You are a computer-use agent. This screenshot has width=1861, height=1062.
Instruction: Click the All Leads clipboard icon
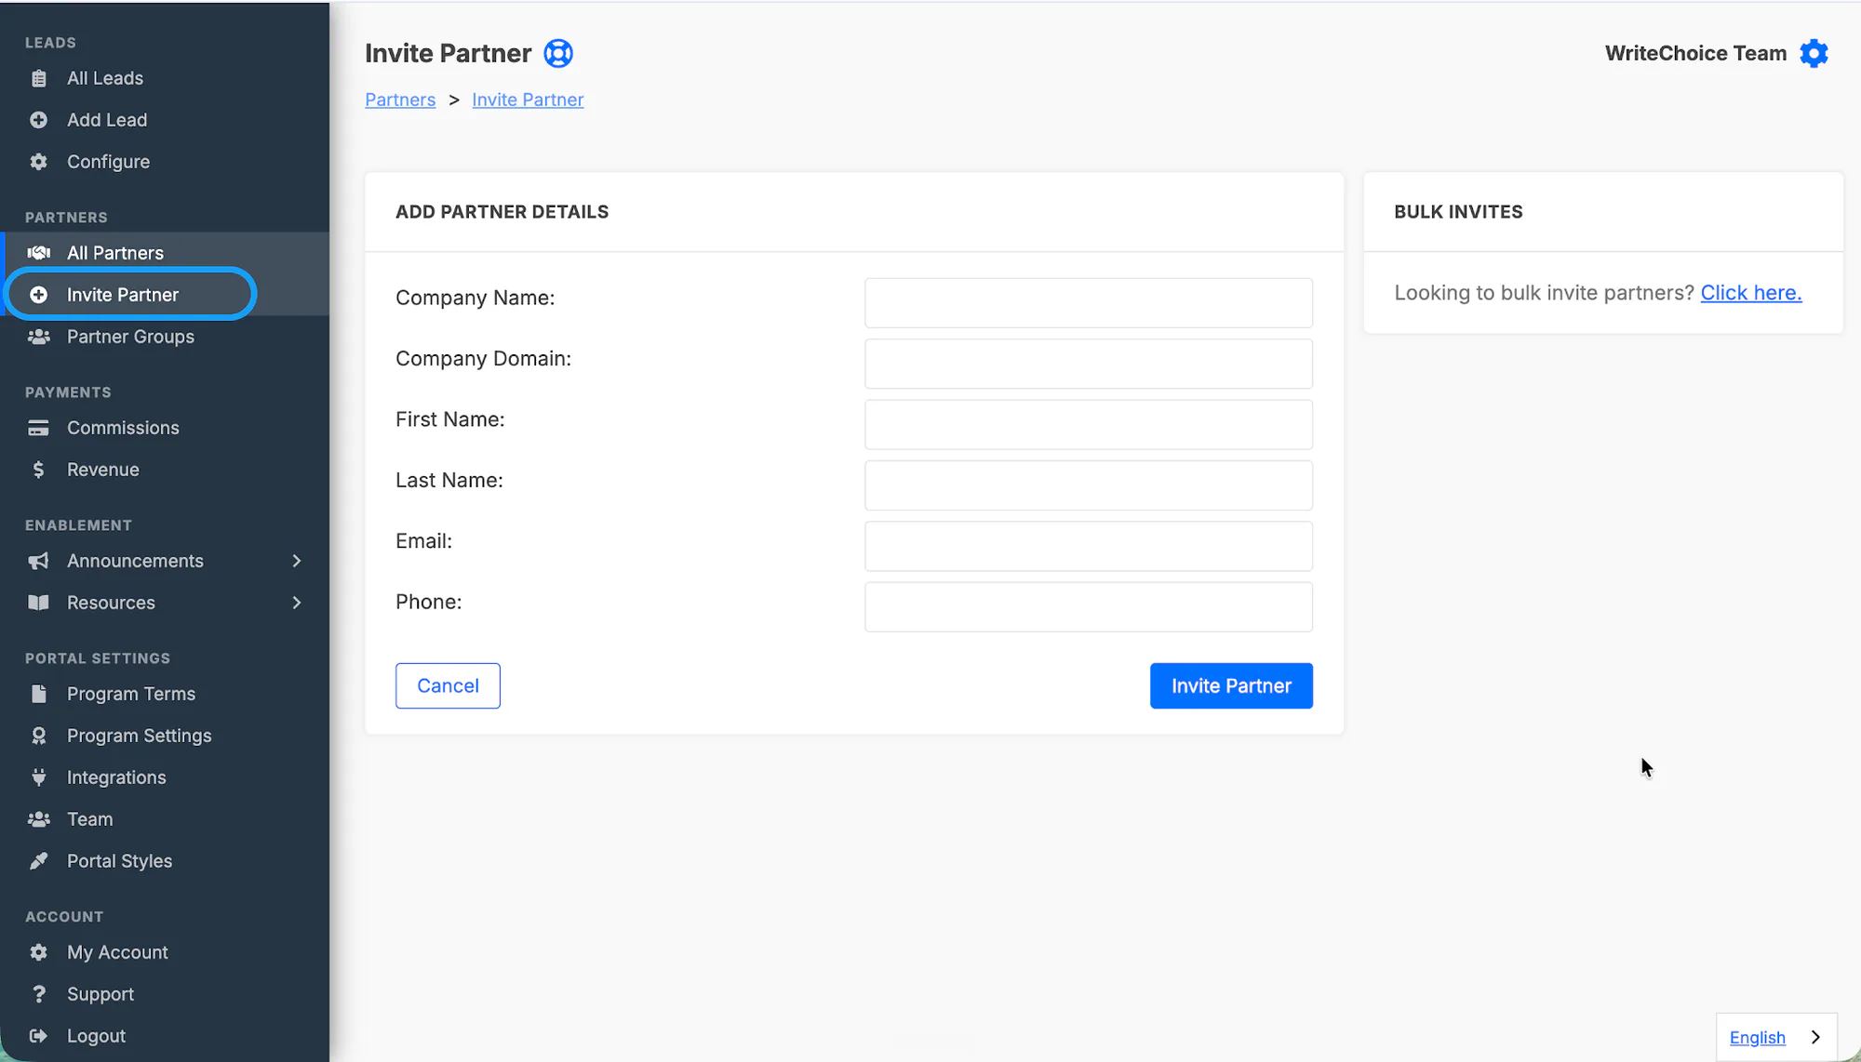click(x=38, y=78)
